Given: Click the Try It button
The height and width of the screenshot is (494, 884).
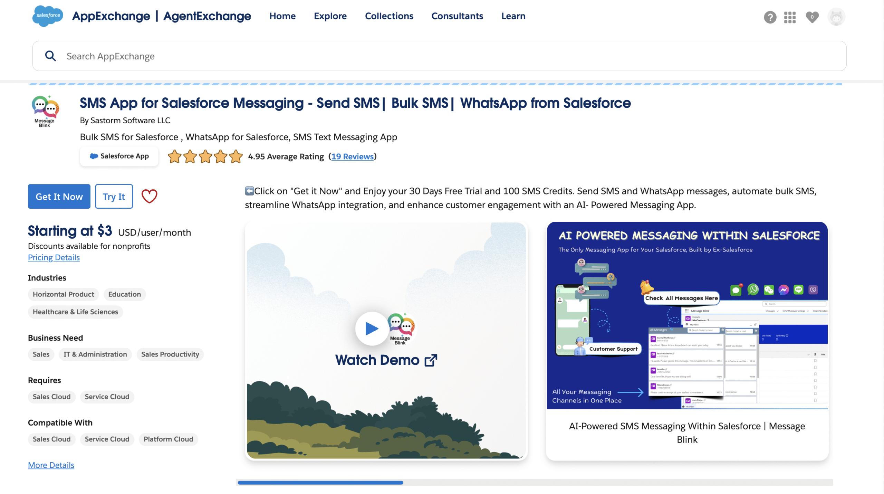Looking at the screenshot, I should point(114,196).
